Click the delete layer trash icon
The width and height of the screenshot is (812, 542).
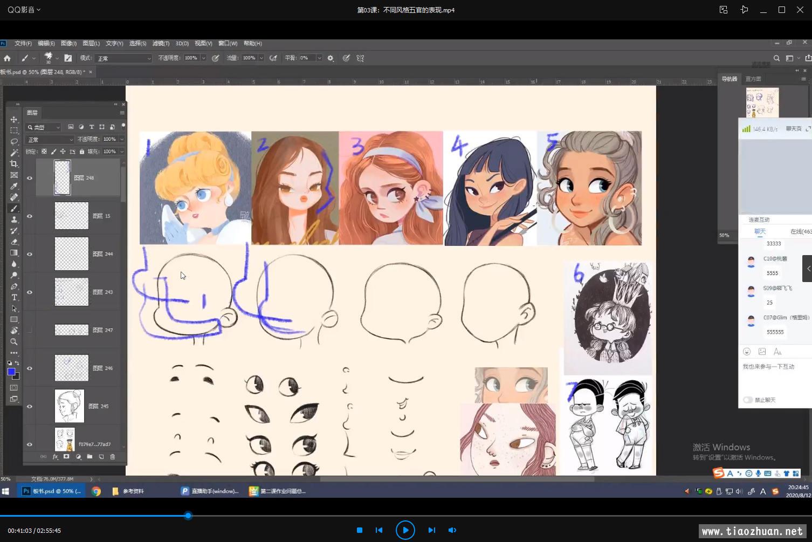(113, 457)
